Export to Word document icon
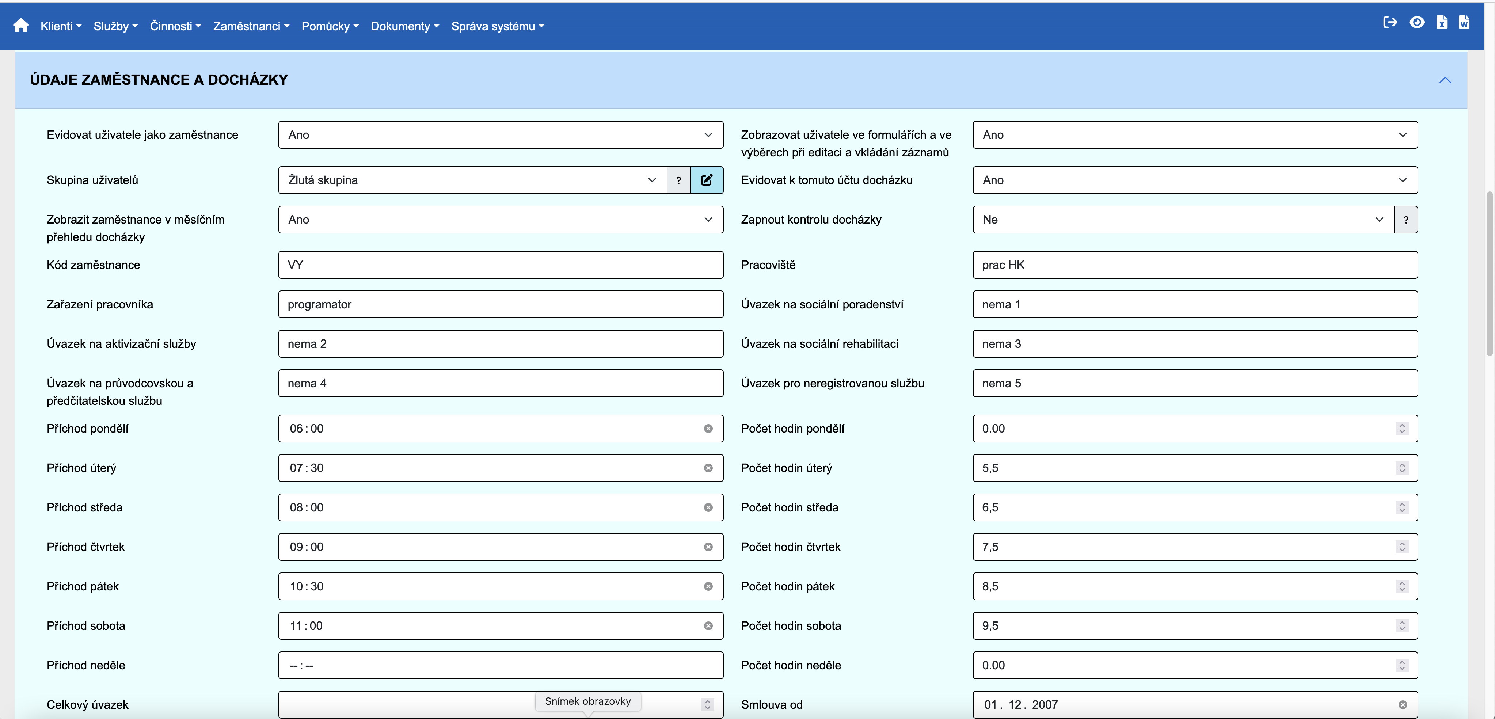The image size is (1495, 719). click(x=1464, y=23)
